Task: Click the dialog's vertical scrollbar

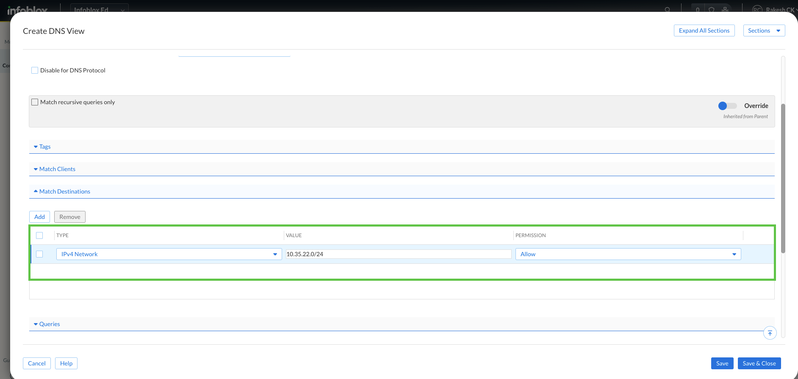Action: [783, 178]
